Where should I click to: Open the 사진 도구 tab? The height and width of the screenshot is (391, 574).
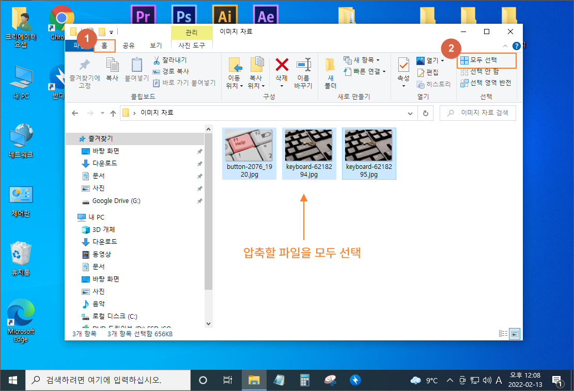click(x=192, y=45)
